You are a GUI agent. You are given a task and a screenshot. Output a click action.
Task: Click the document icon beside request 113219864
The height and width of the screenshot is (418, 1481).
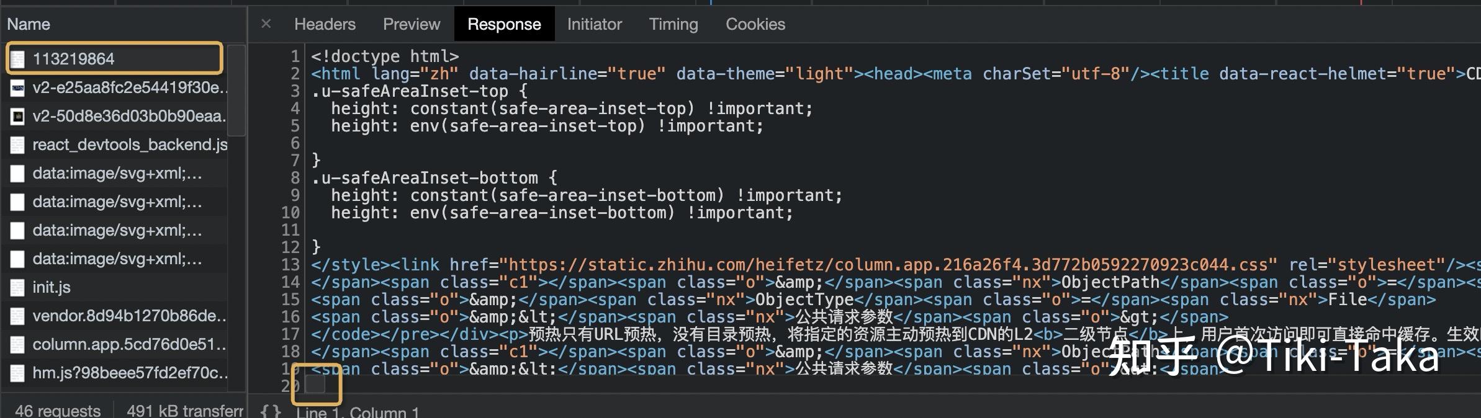click(18, 59)
